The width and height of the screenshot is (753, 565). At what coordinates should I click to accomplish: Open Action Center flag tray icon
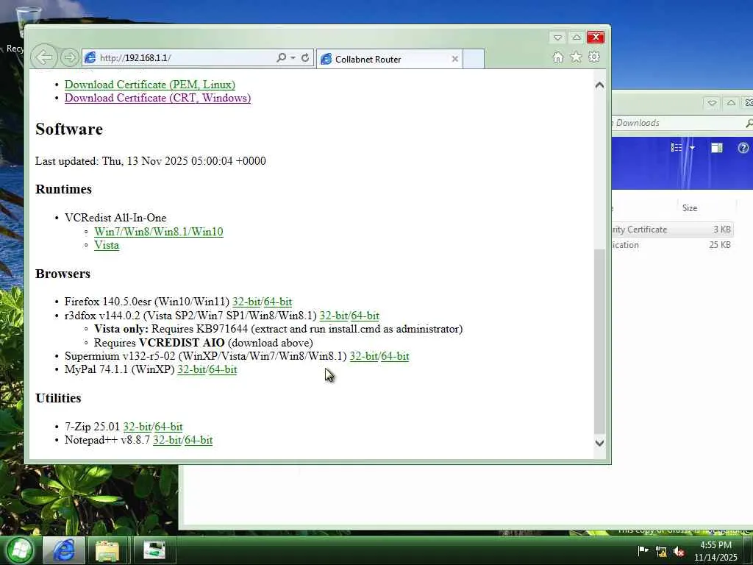point(643,550)
